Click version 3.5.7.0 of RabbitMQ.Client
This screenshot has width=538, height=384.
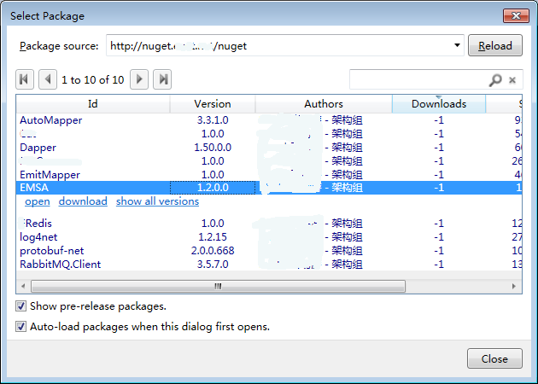click(213, 265)
